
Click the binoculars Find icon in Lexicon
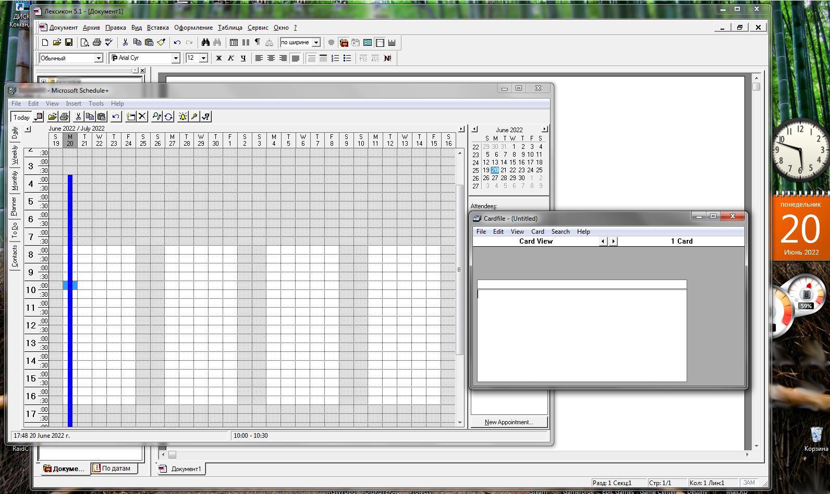(x=205, y=43)
